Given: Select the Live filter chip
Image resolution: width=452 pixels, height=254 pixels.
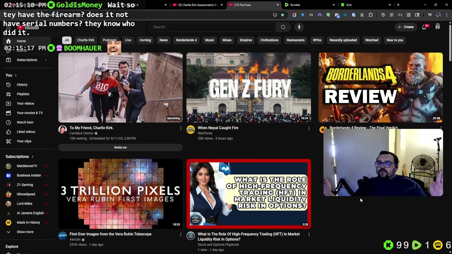Looking at the screenshot, I should click(x=128, y=40).
